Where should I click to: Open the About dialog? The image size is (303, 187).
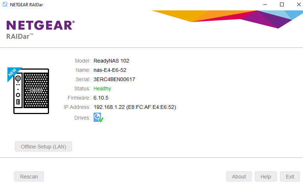click(x=239, y=177)
